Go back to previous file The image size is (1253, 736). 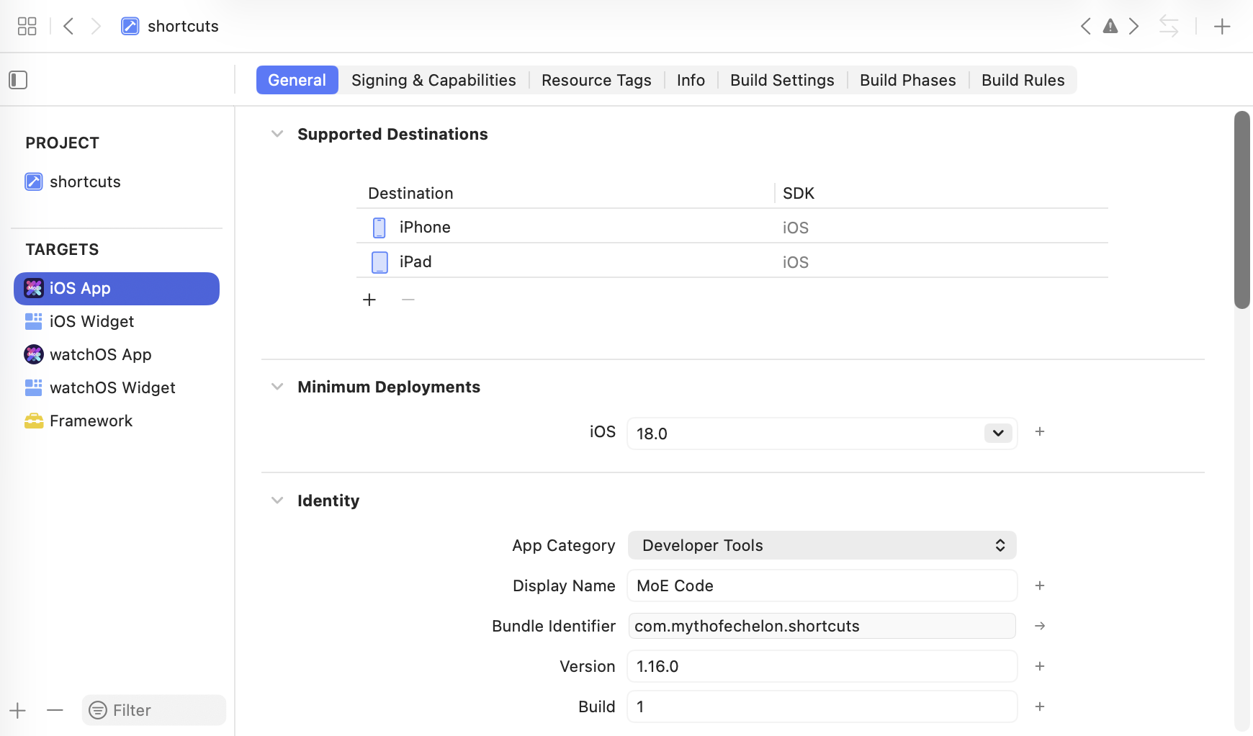[68, 27]
